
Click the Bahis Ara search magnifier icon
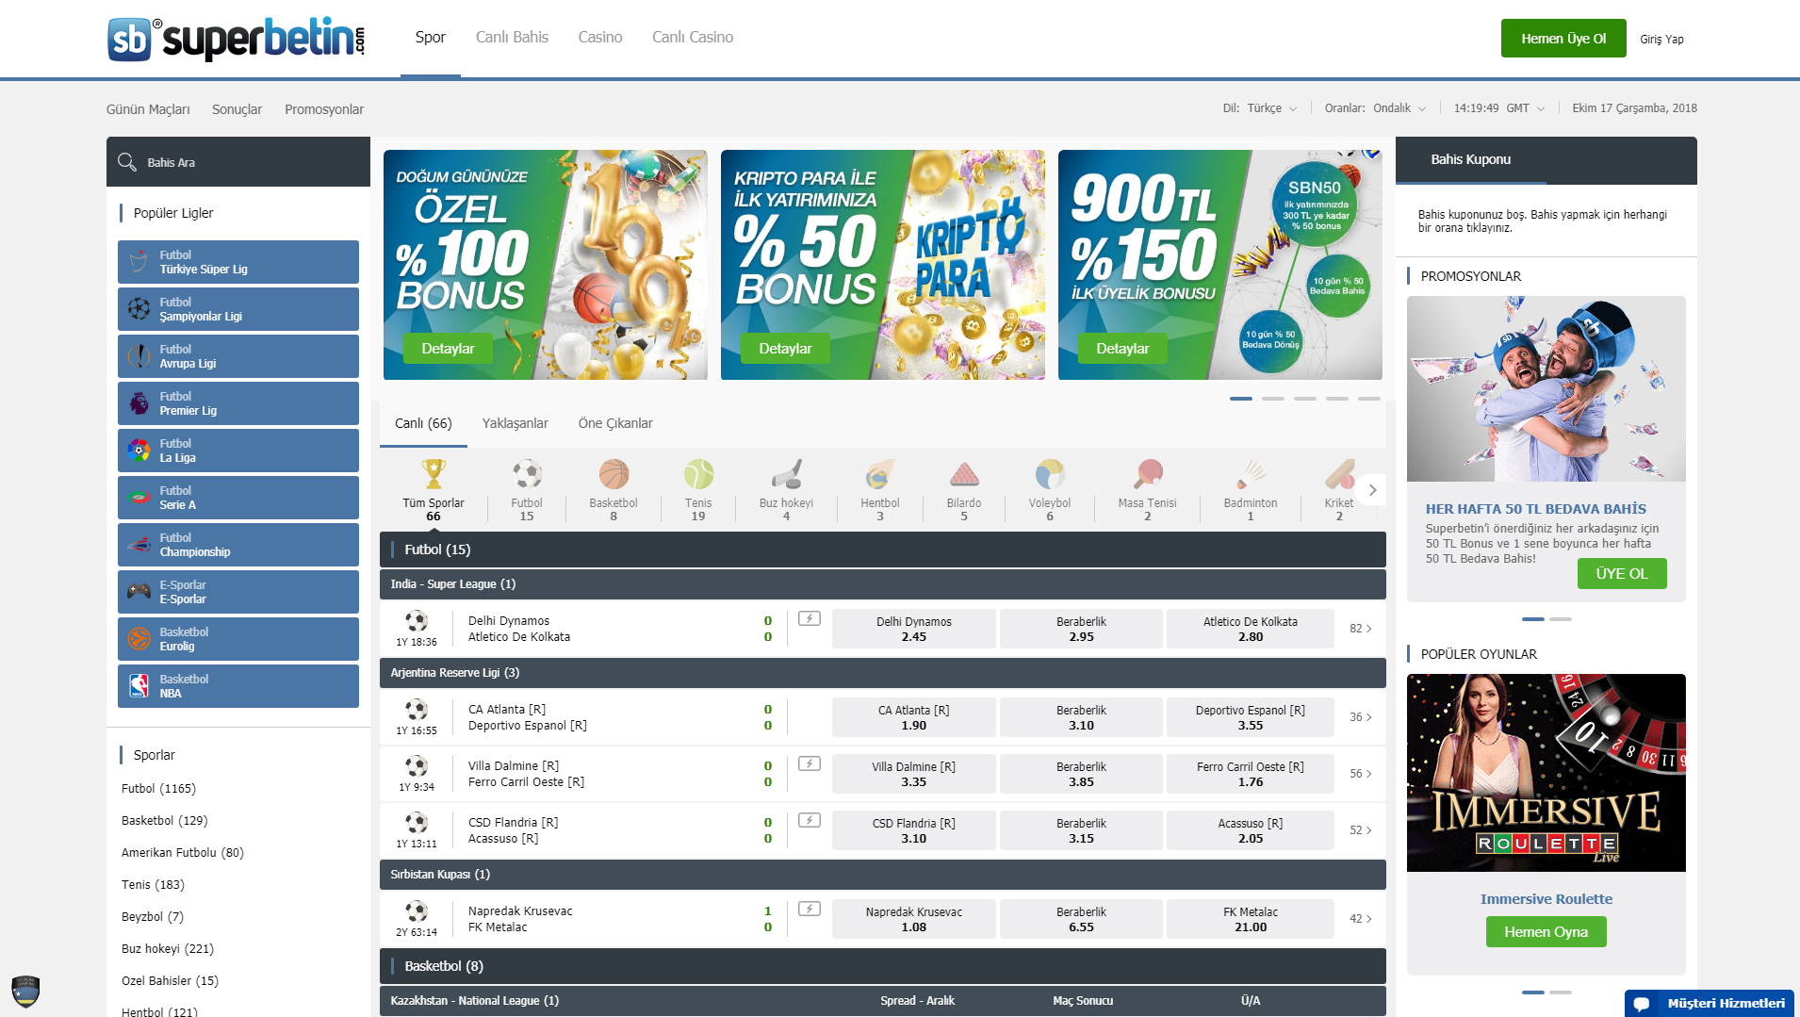tap(127, 162)
